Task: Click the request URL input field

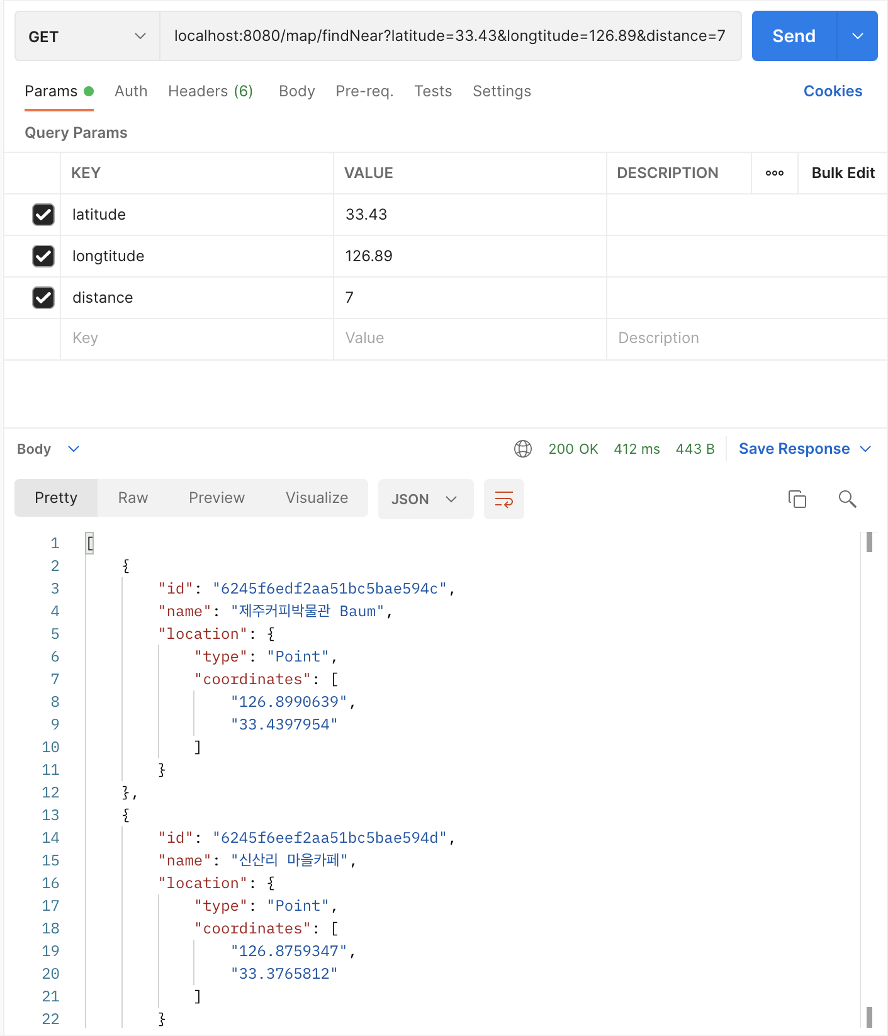Action: pos(451,36)
